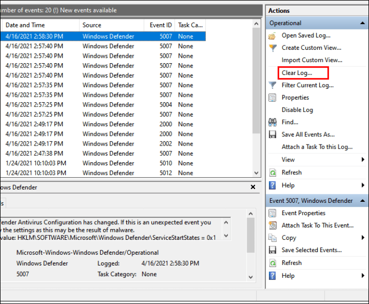
Task: Click the Create Custom View funnel icon
Action: click(x=272, y=48)
